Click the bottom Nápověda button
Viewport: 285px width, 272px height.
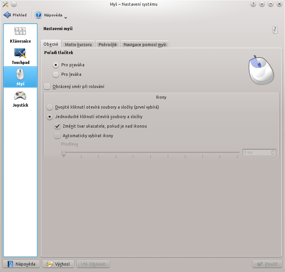tap(21, 264)
